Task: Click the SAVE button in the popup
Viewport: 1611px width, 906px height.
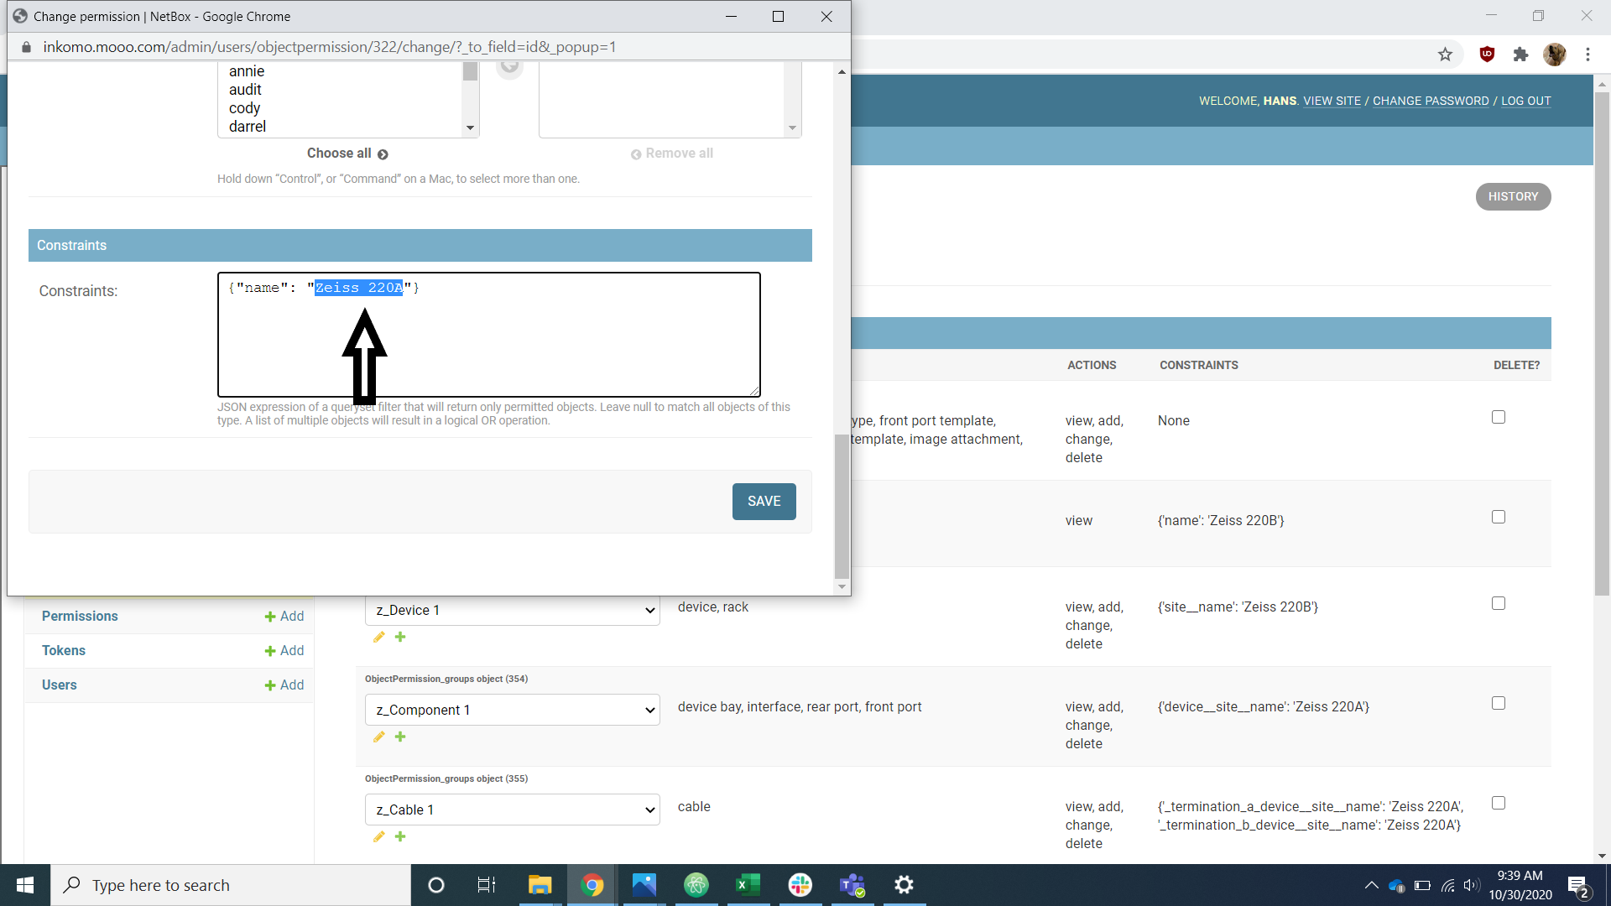Action: click(764, 502)
